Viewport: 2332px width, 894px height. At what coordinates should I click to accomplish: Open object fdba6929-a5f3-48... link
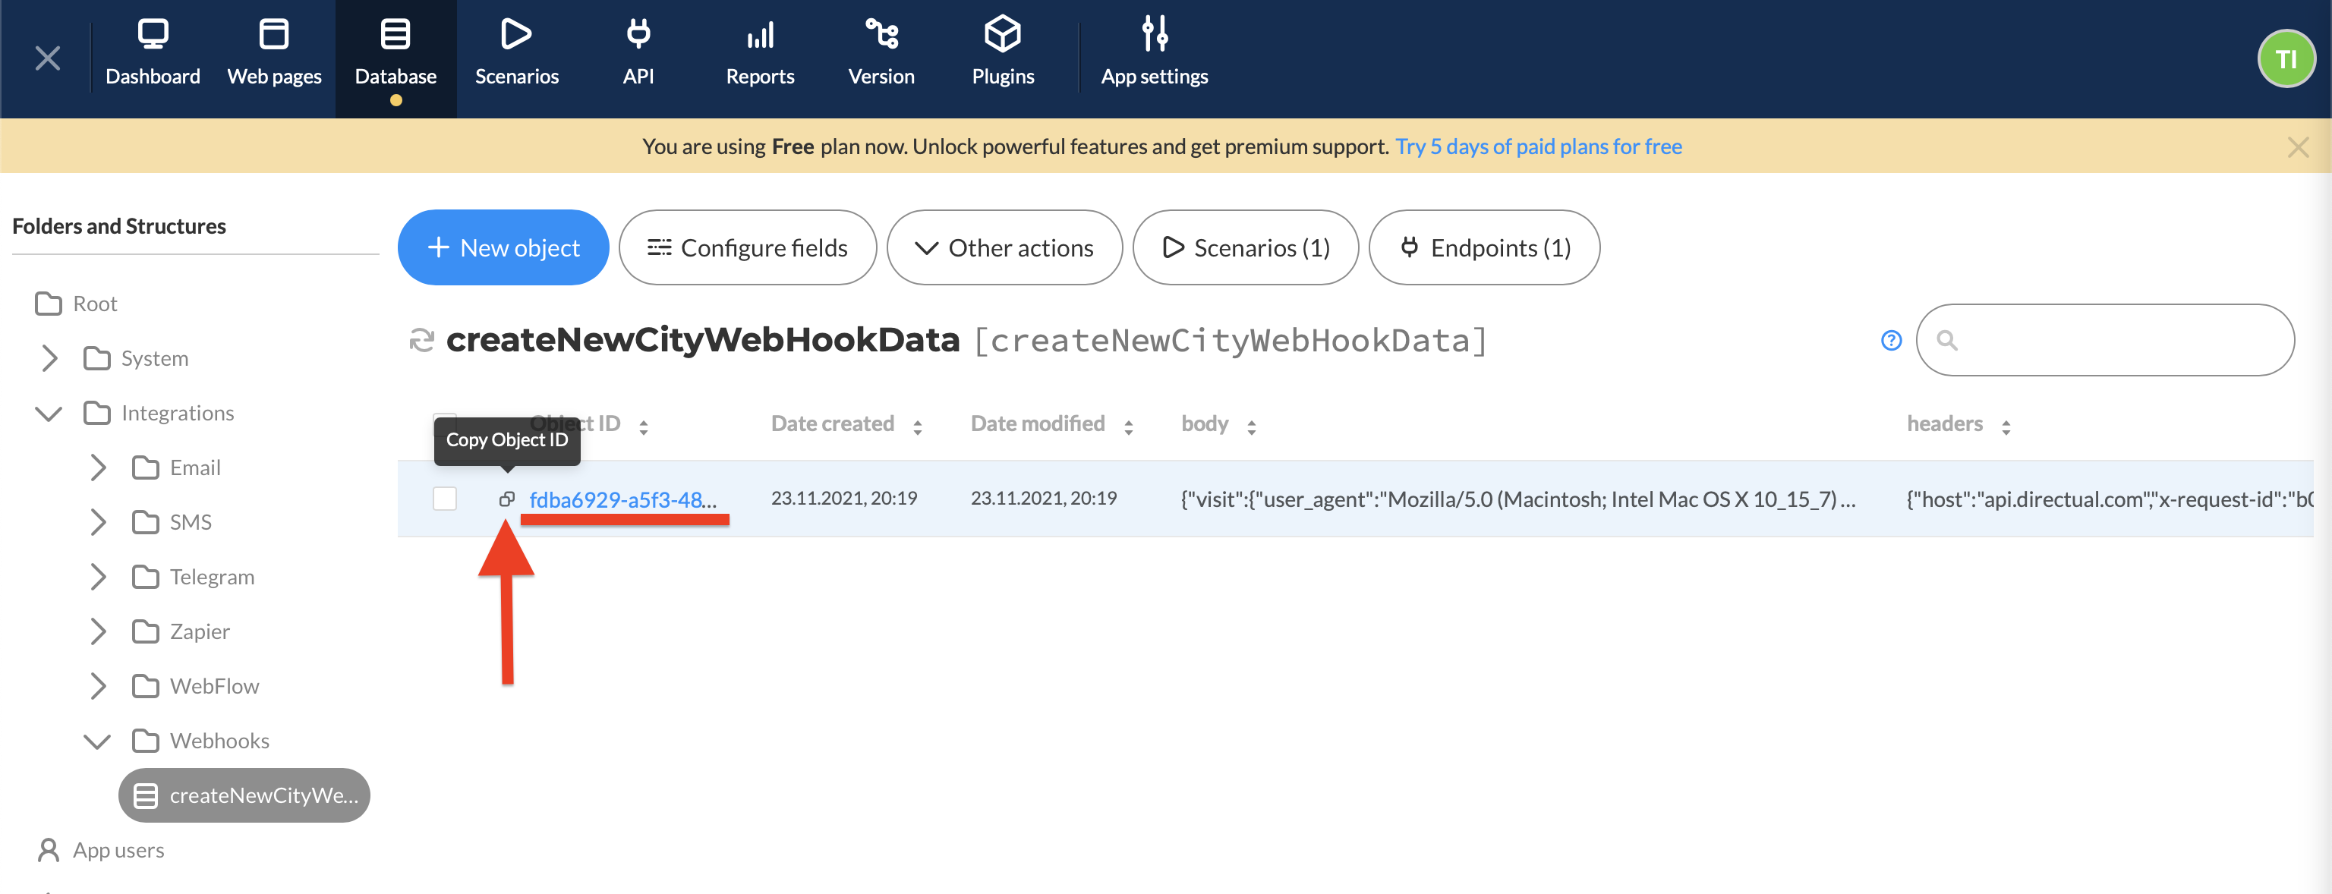(x=622, y=499)
